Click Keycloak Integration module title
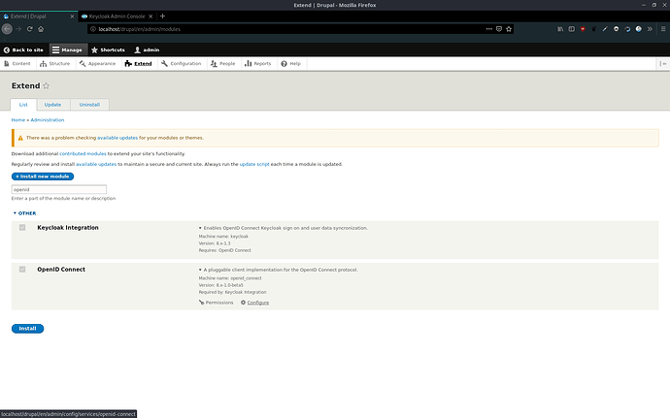The width and height of the screenshot is (670, 418). [x=68, y=228]
